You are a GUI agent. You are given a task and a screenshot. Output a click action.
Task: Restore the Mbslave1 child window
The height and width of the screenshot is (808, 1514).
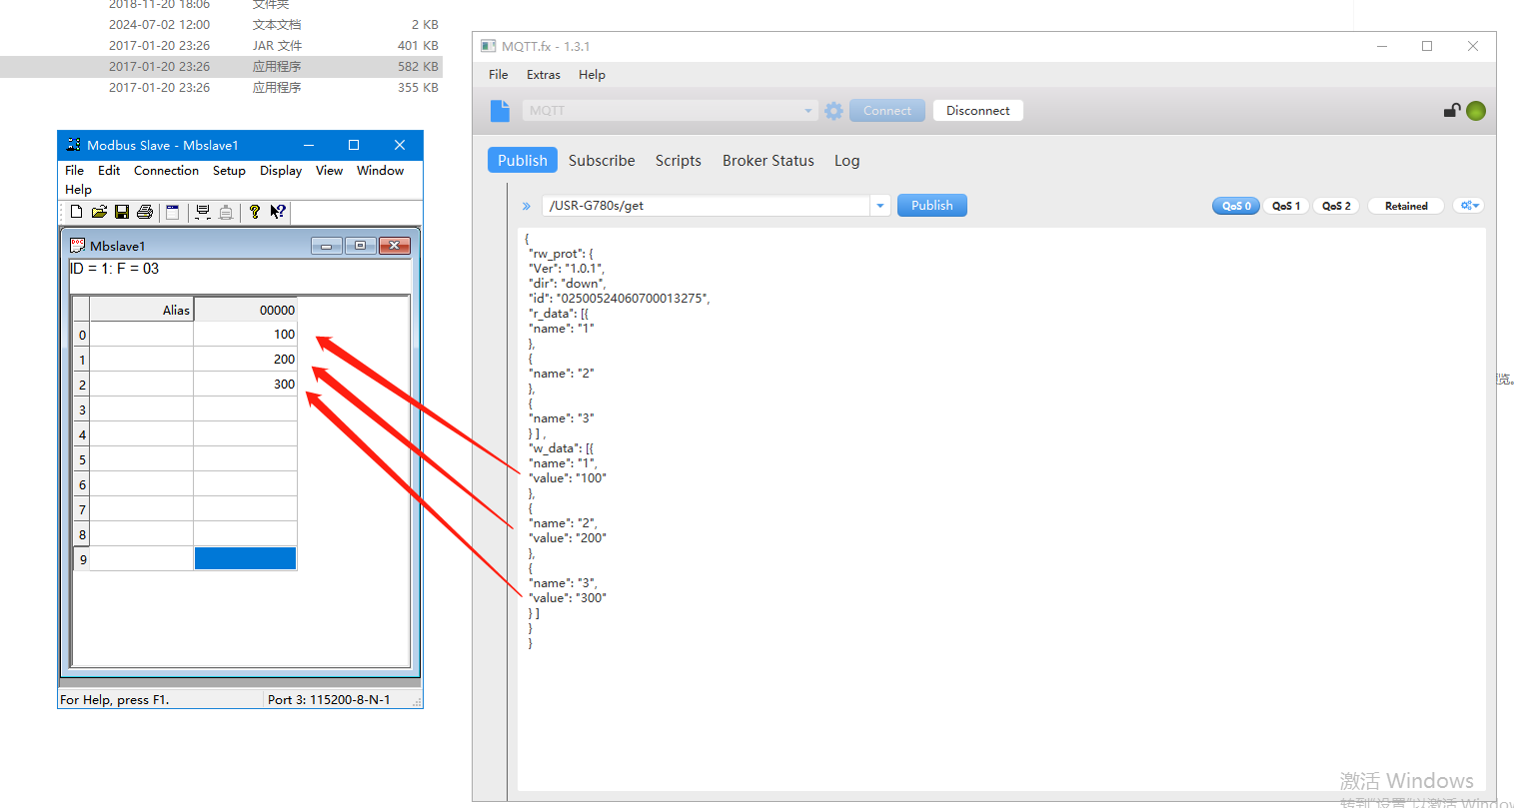[x=361, y=246]
